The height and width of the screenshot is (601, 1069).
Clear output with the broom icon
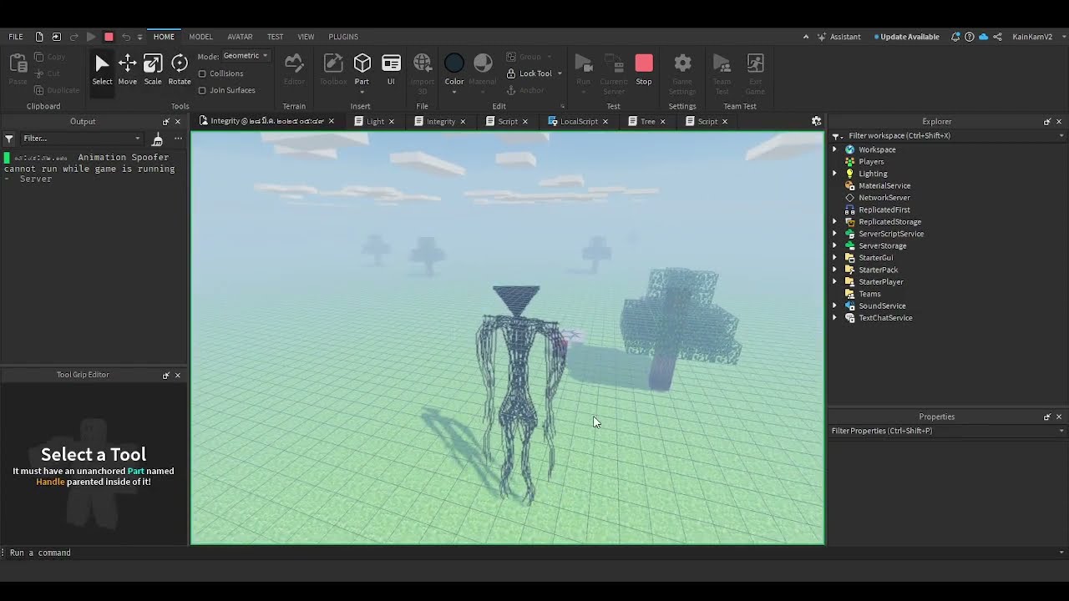[x=157, y=139]
